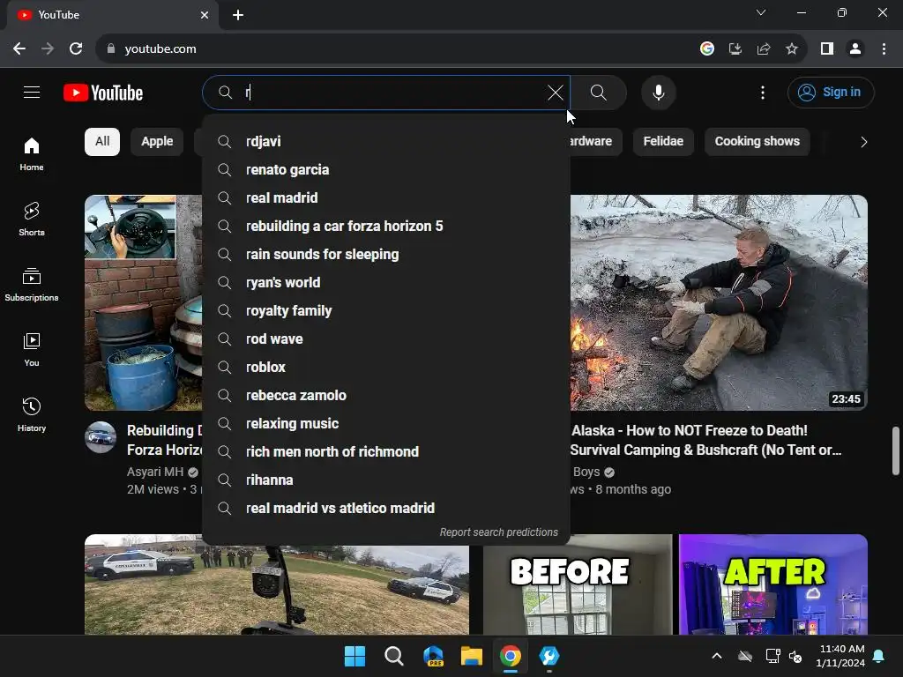Choose the 'relaxing music' suggestion

(386, 424)
